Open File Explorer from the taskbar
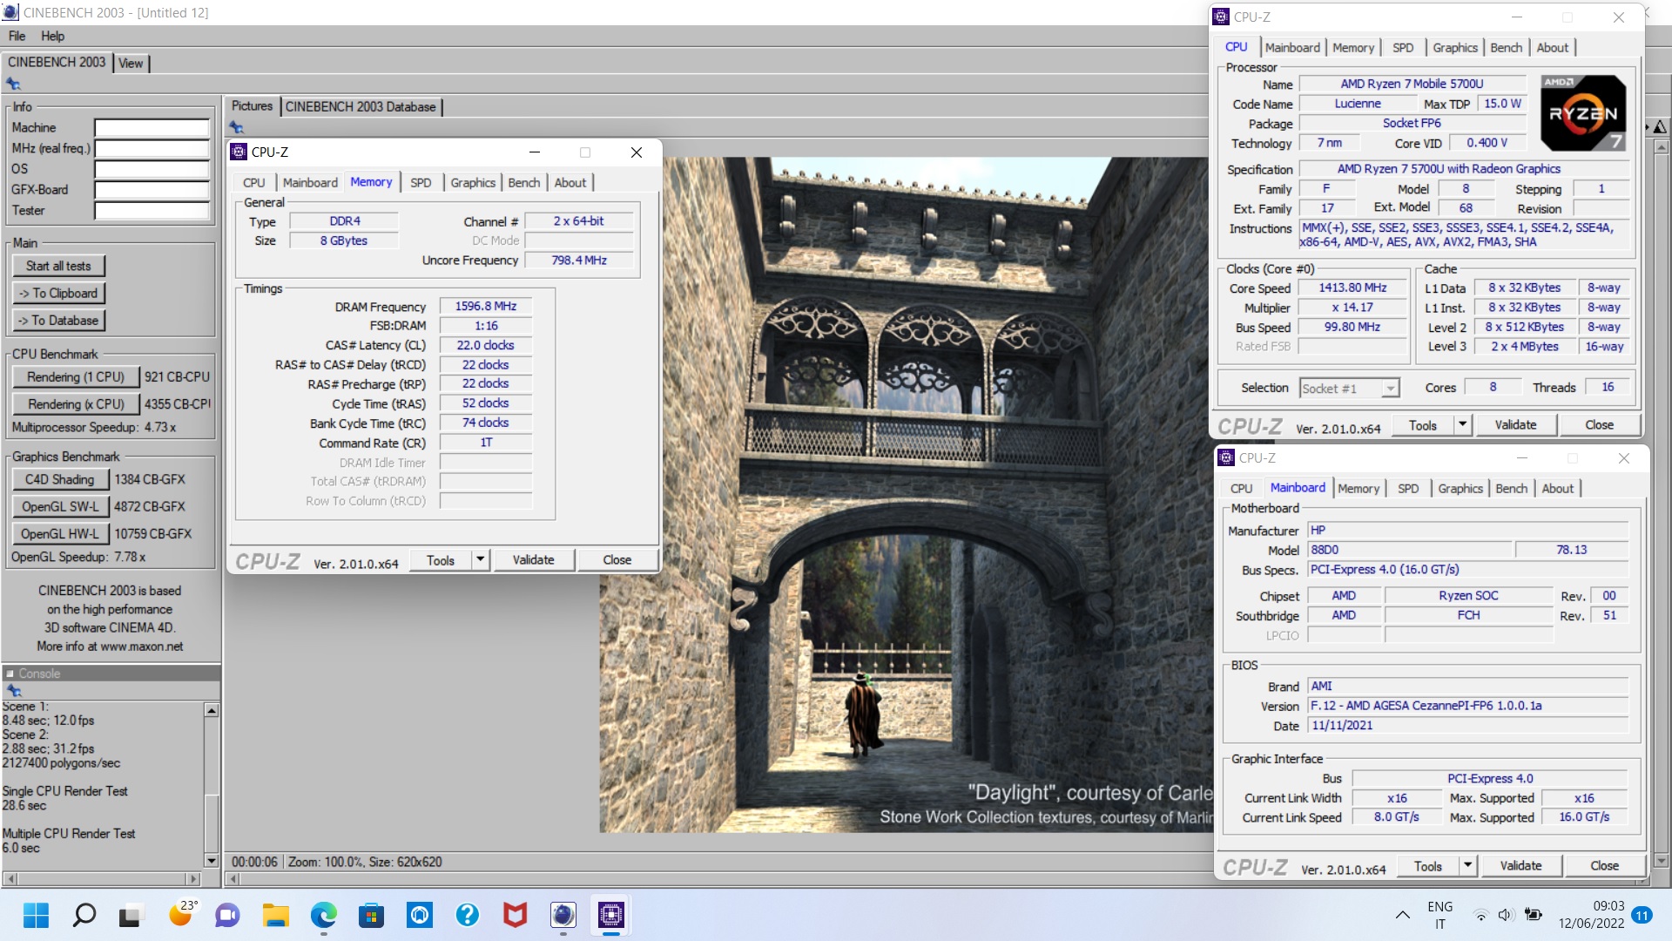Image resolution: width=1672 pixels, height=941 pixels. (276, 915)
